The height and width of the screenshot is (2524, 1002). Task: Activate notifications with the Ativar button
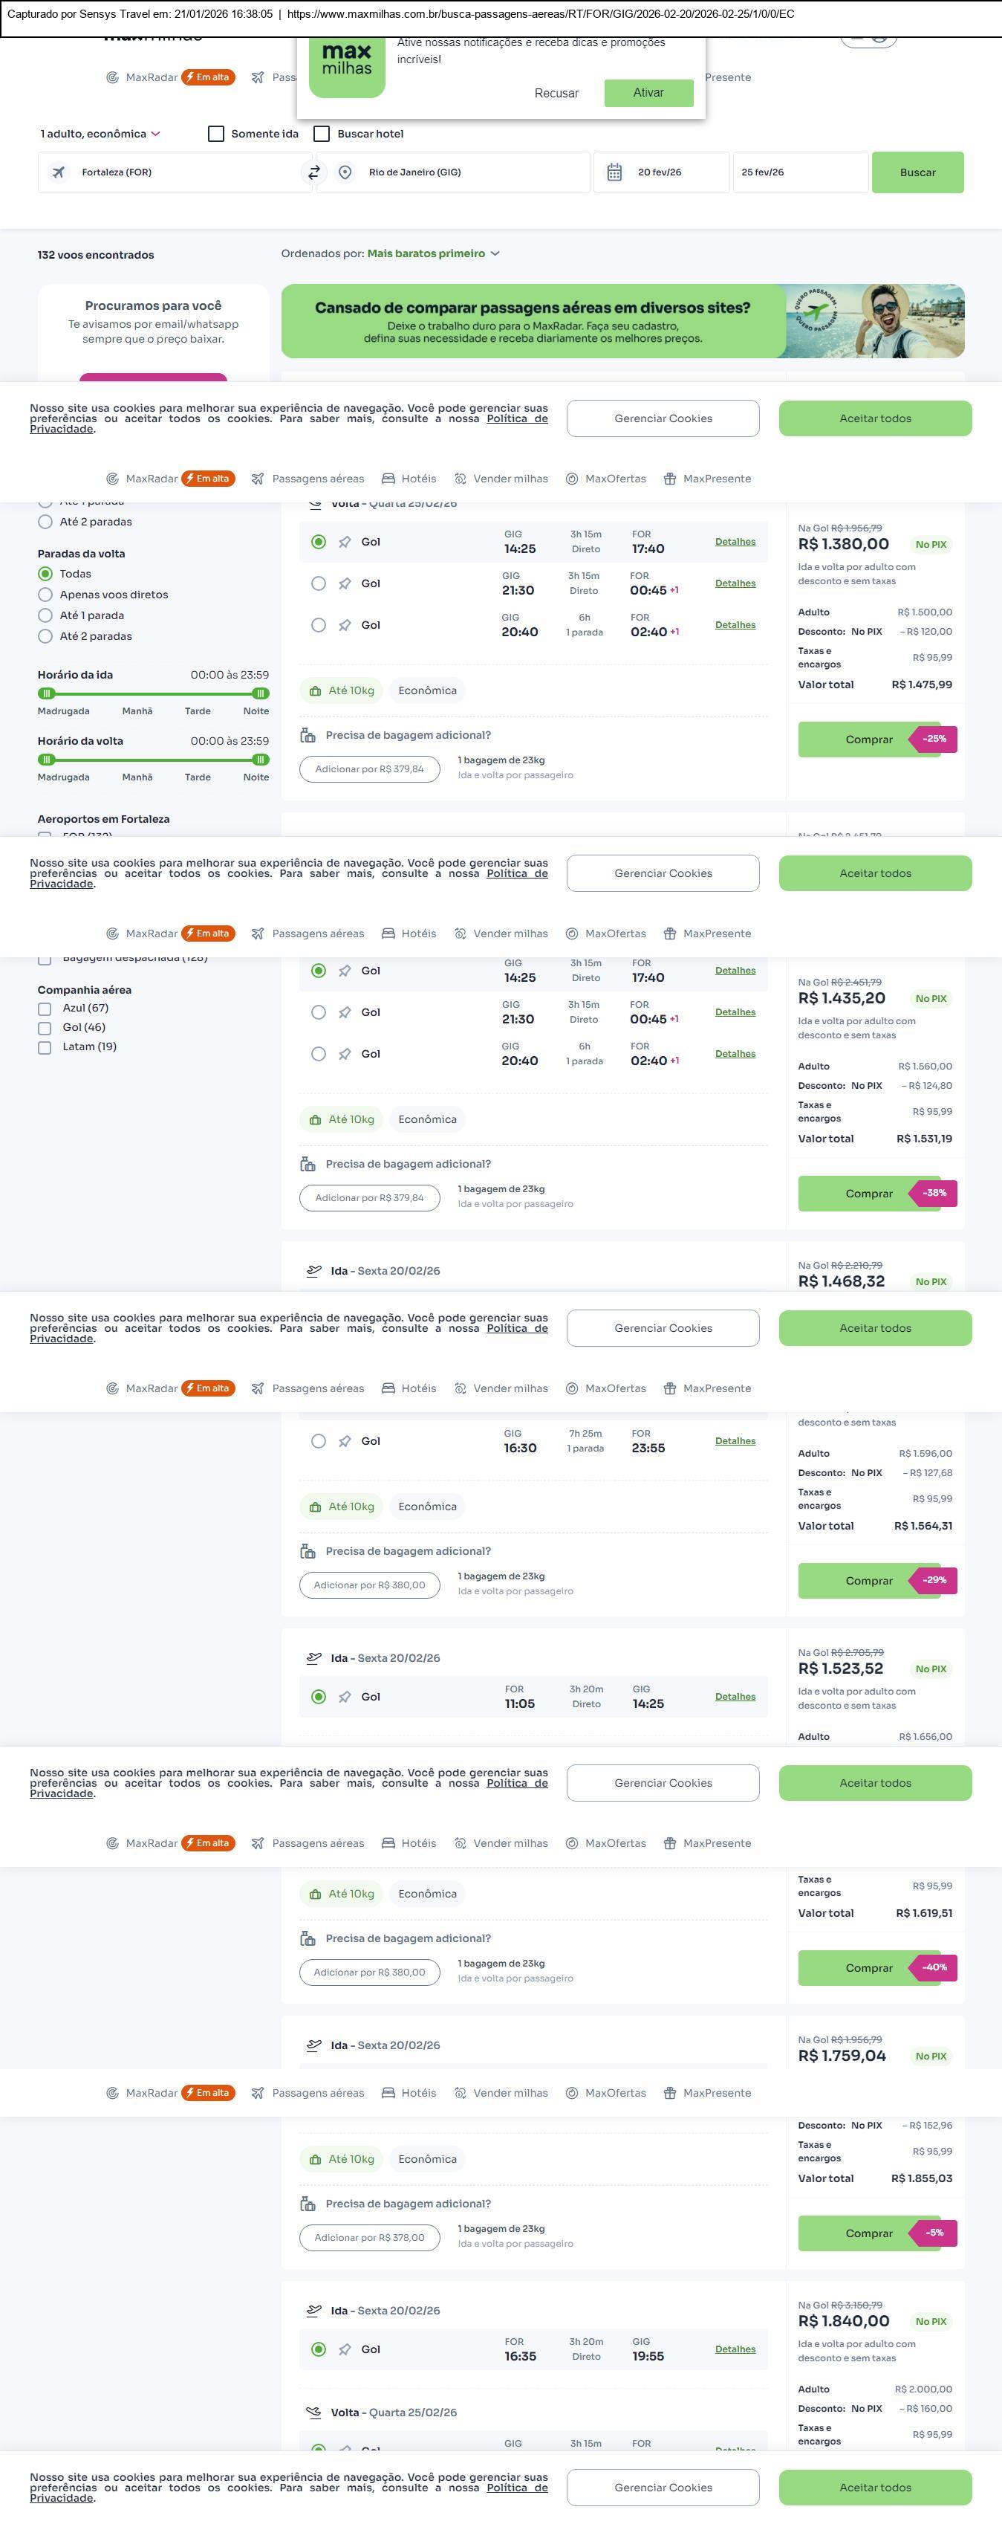click(x=648, y=93)
